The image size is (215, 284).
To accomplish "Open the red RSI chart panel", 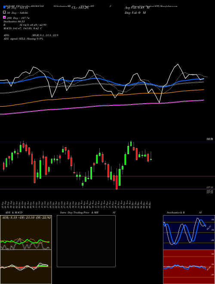I will coord(189,267).
